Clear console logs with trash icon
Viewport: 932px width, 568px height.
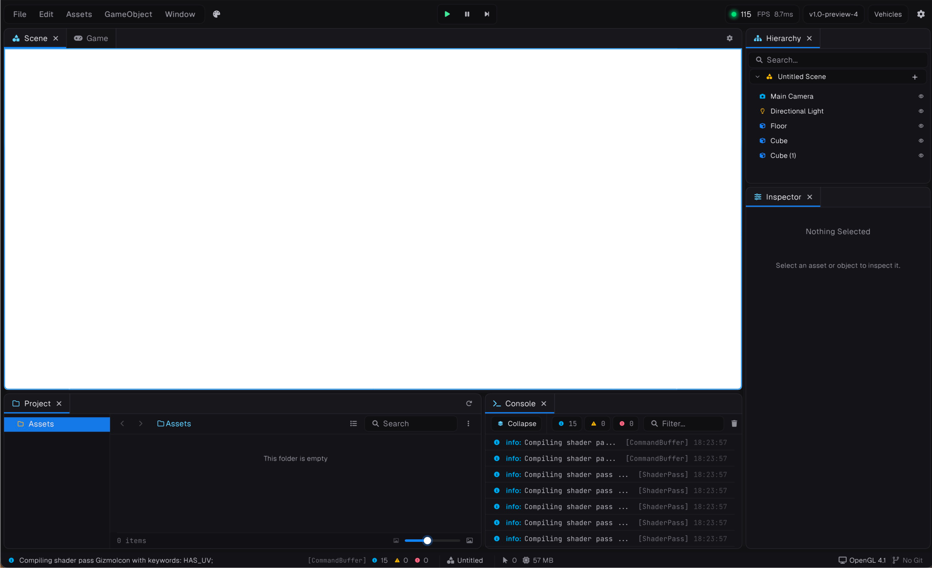pos(734,424)
